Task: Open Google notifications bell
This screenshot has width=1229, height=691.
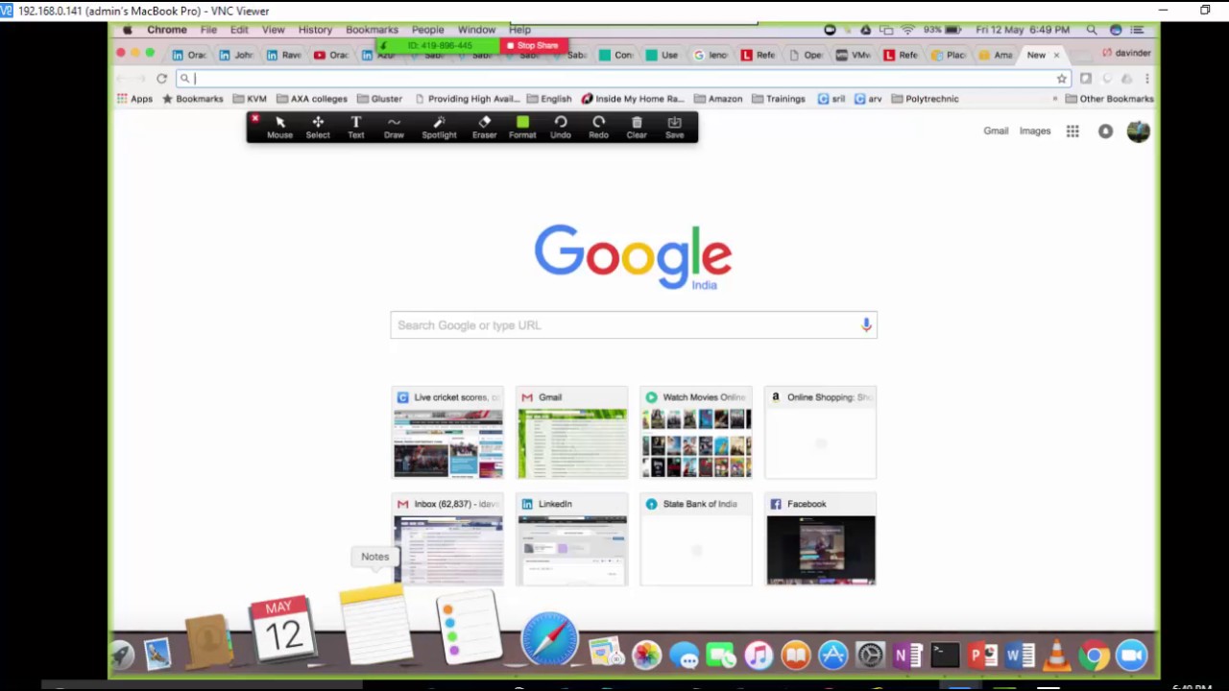Action: [1105, 131]
